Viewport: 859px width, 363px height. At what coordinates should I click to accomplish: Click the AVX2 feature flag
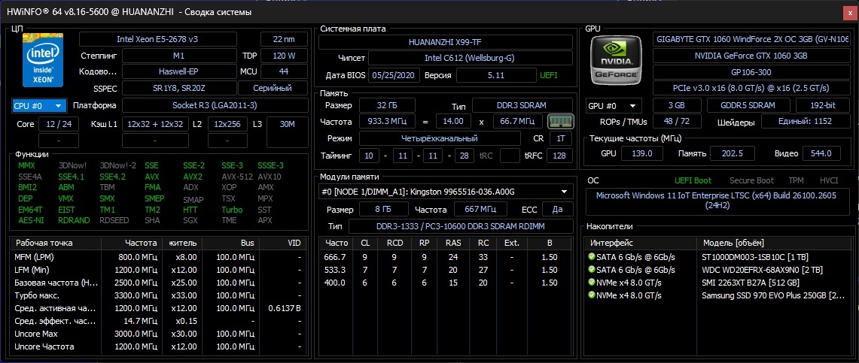[x=192, y=177]
